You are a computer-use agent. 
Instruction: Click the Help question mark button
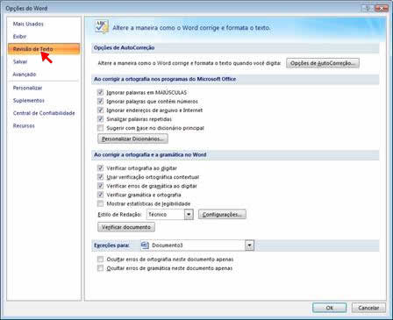[x=368, y=8]
